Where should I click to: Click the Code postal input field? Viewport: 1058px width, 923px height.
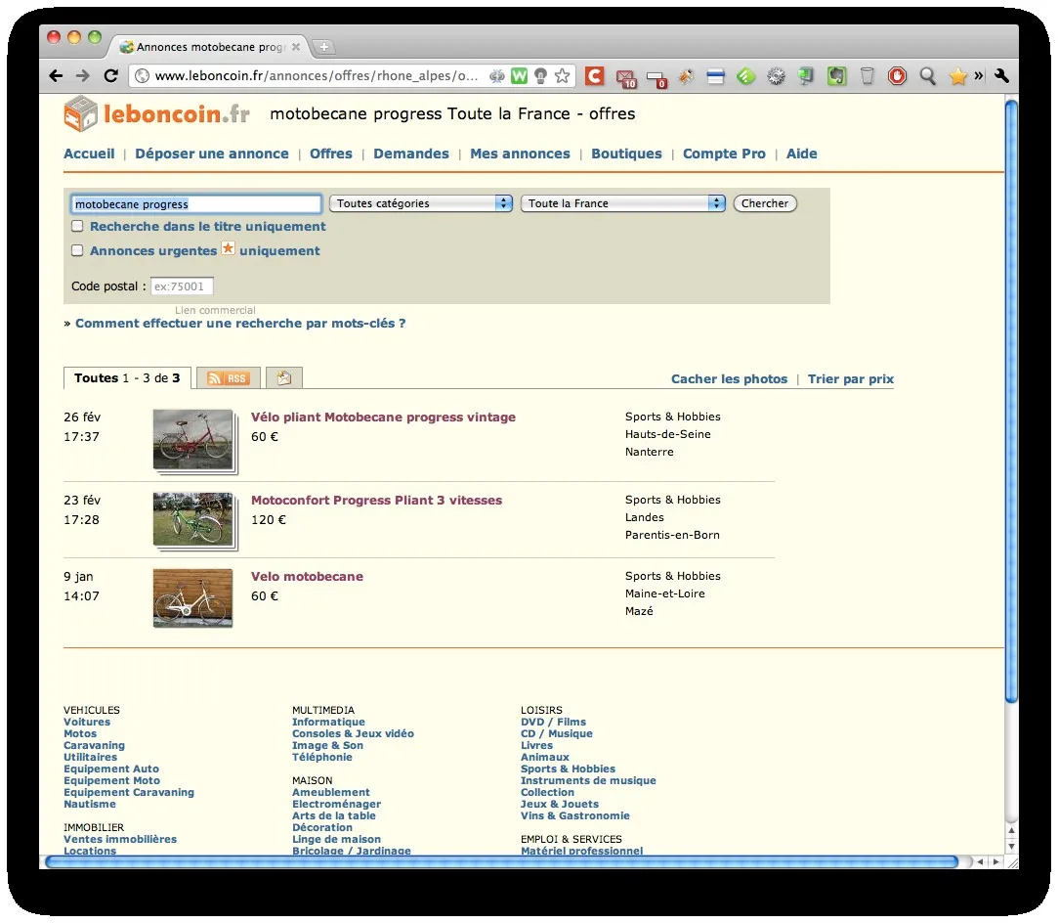pyautogui.click(x=182, y=286)
